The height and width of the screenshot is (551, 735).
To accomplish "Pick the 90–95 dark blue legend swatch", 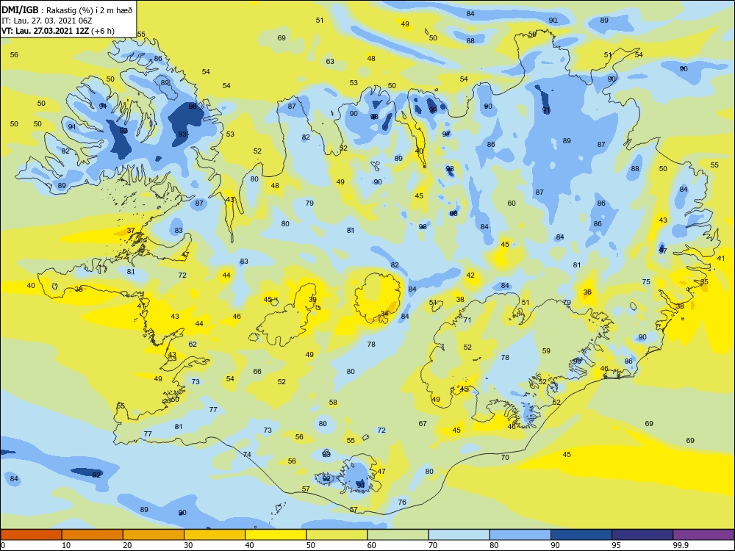I will click(x=581, y=535).
